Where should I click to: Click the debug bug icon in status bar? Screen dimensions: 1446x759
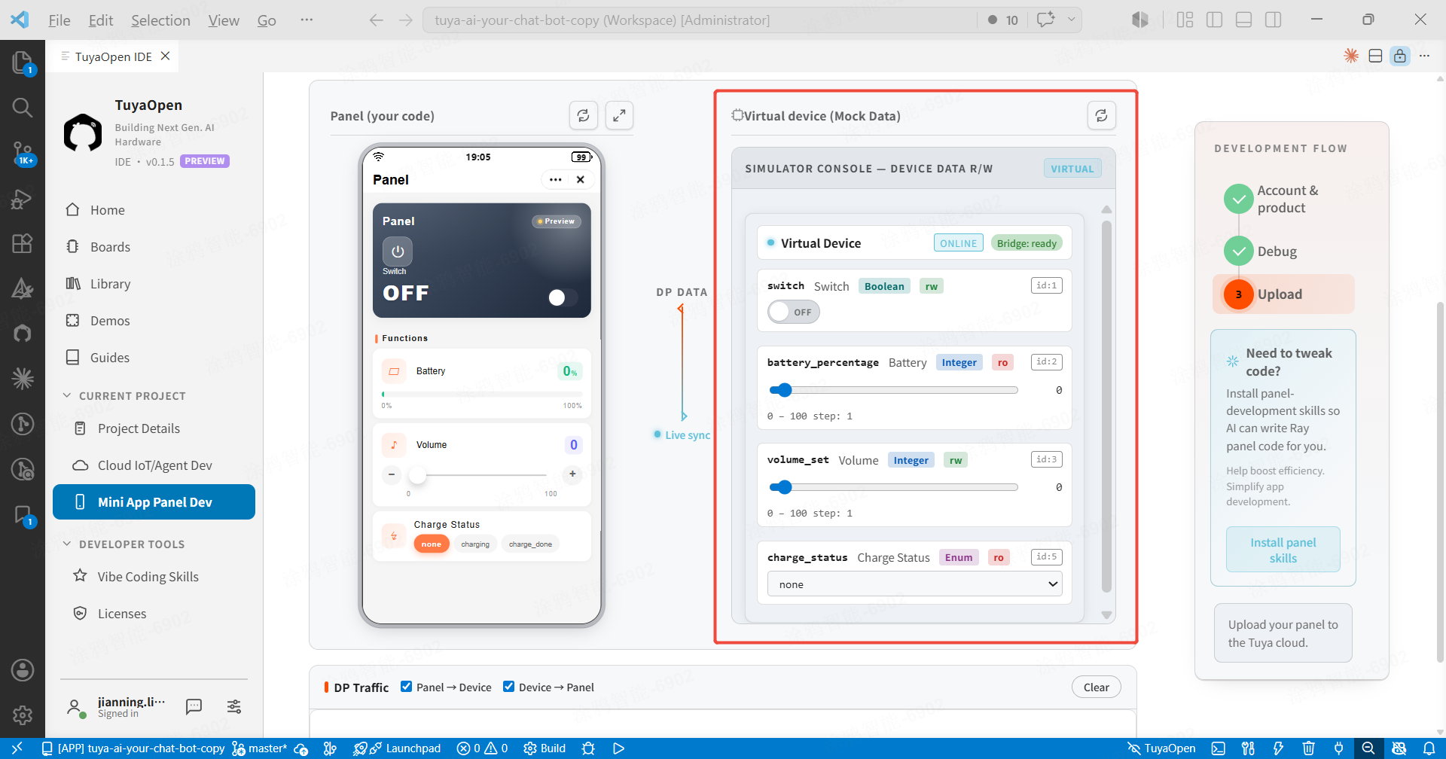tap(588, 748)
